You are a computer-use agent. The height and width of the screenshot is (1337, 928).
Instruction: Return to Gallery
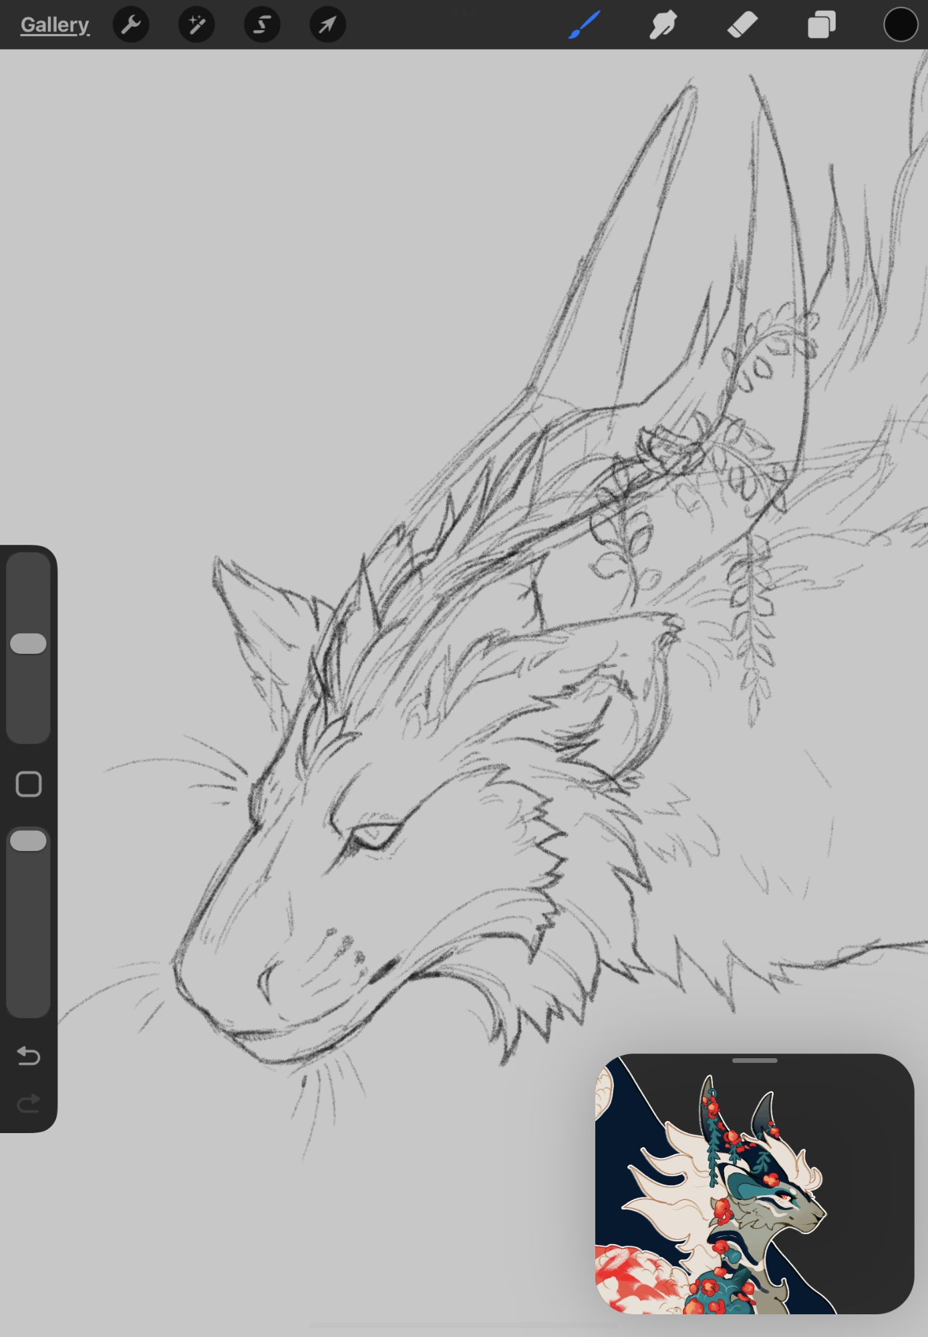tap(55, 25)
